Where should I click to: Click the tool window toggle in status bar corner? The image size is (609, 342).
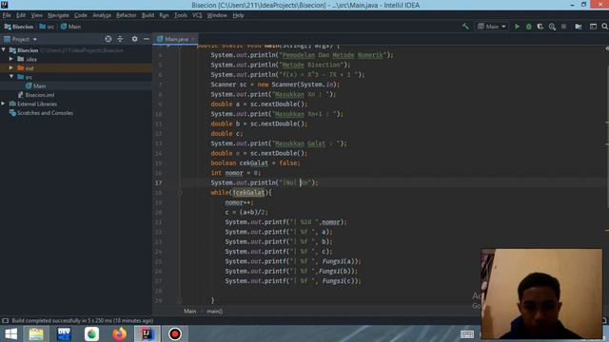click(6, 321)
